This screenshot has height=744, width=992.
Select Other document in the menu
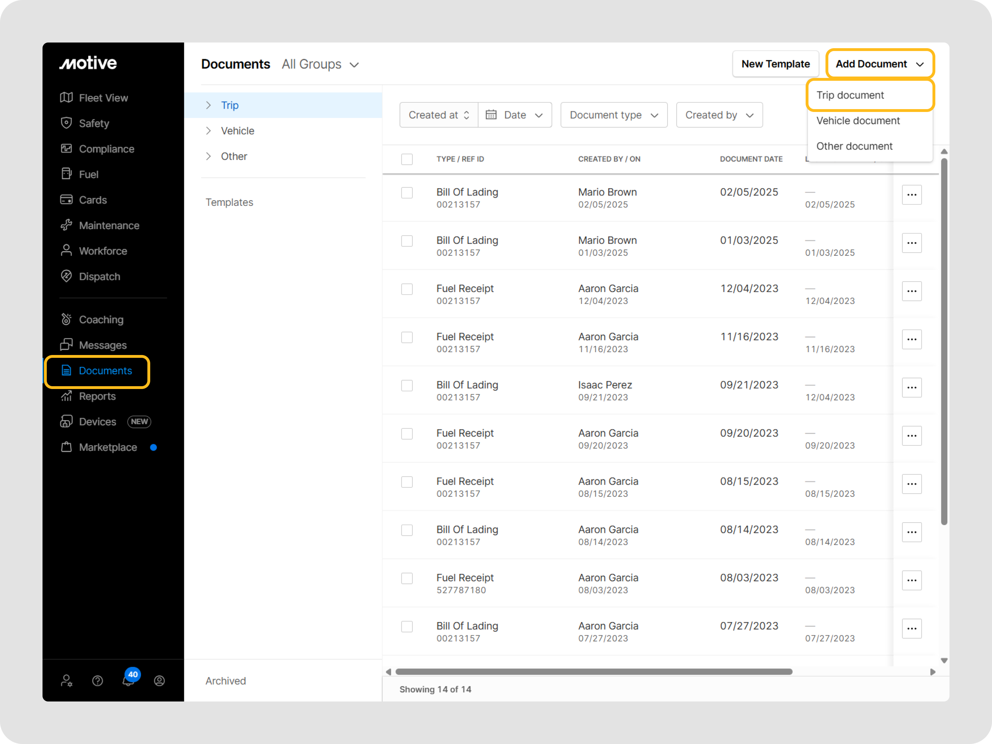[854, 146]
